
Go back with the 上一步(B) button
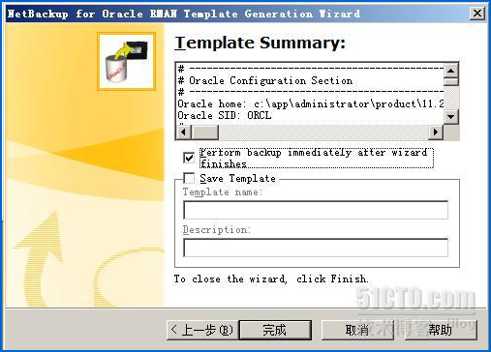[x=202, y=330]
